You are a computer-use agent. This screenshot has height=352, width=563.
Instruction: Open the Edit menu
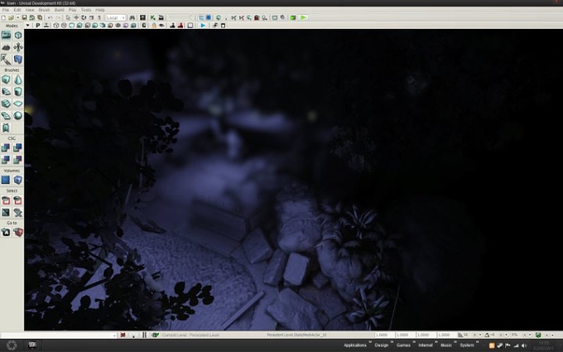(17, 10)
